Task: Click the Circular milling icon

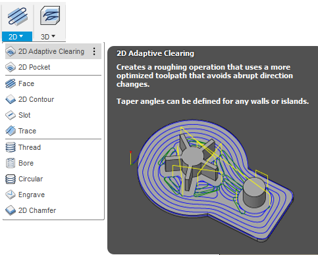Action: pyautogui.click(x=11, y=179)
